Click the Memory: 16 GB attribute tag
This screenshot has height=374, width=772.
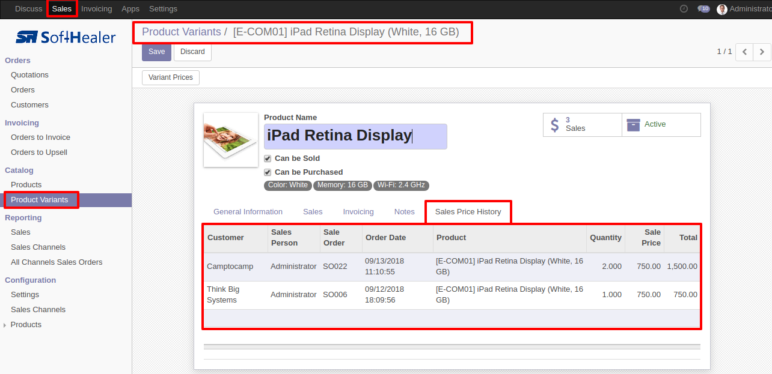[343, 185]
